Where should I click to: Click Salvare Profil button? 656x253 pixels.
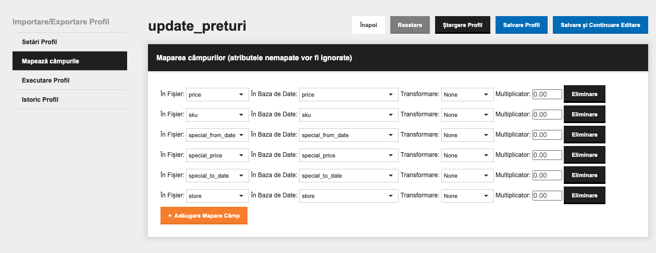522,25
